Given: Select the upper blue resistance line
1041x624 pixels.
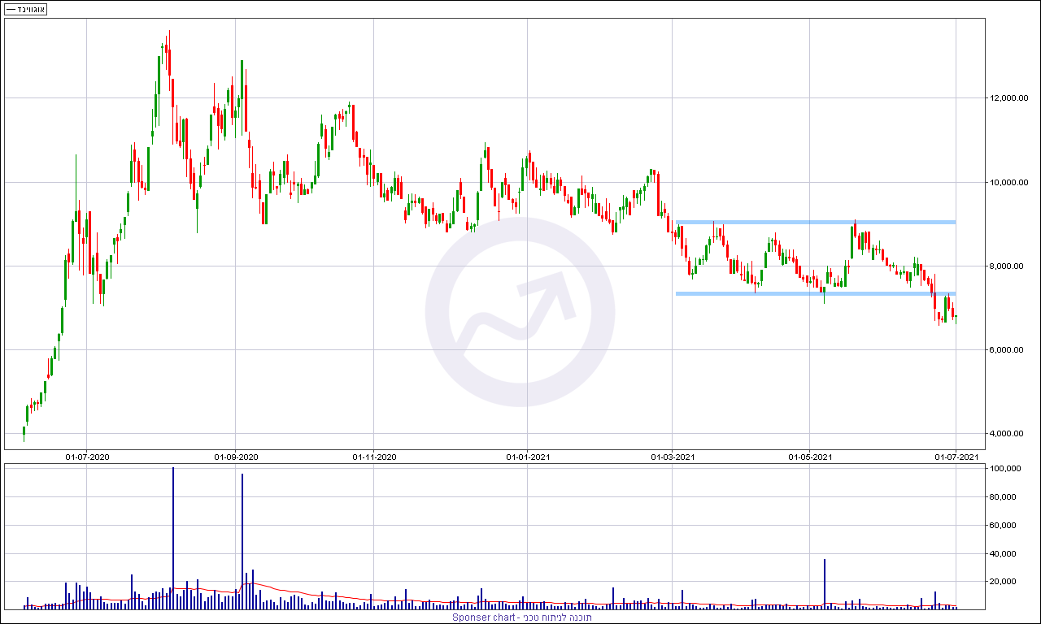Looking at the screenshot, I should click(816, 222).
